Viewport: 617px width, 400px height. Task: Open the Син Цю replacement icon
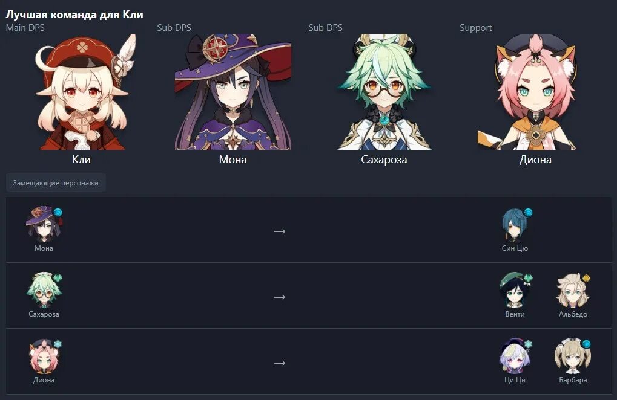click(515, 224)
